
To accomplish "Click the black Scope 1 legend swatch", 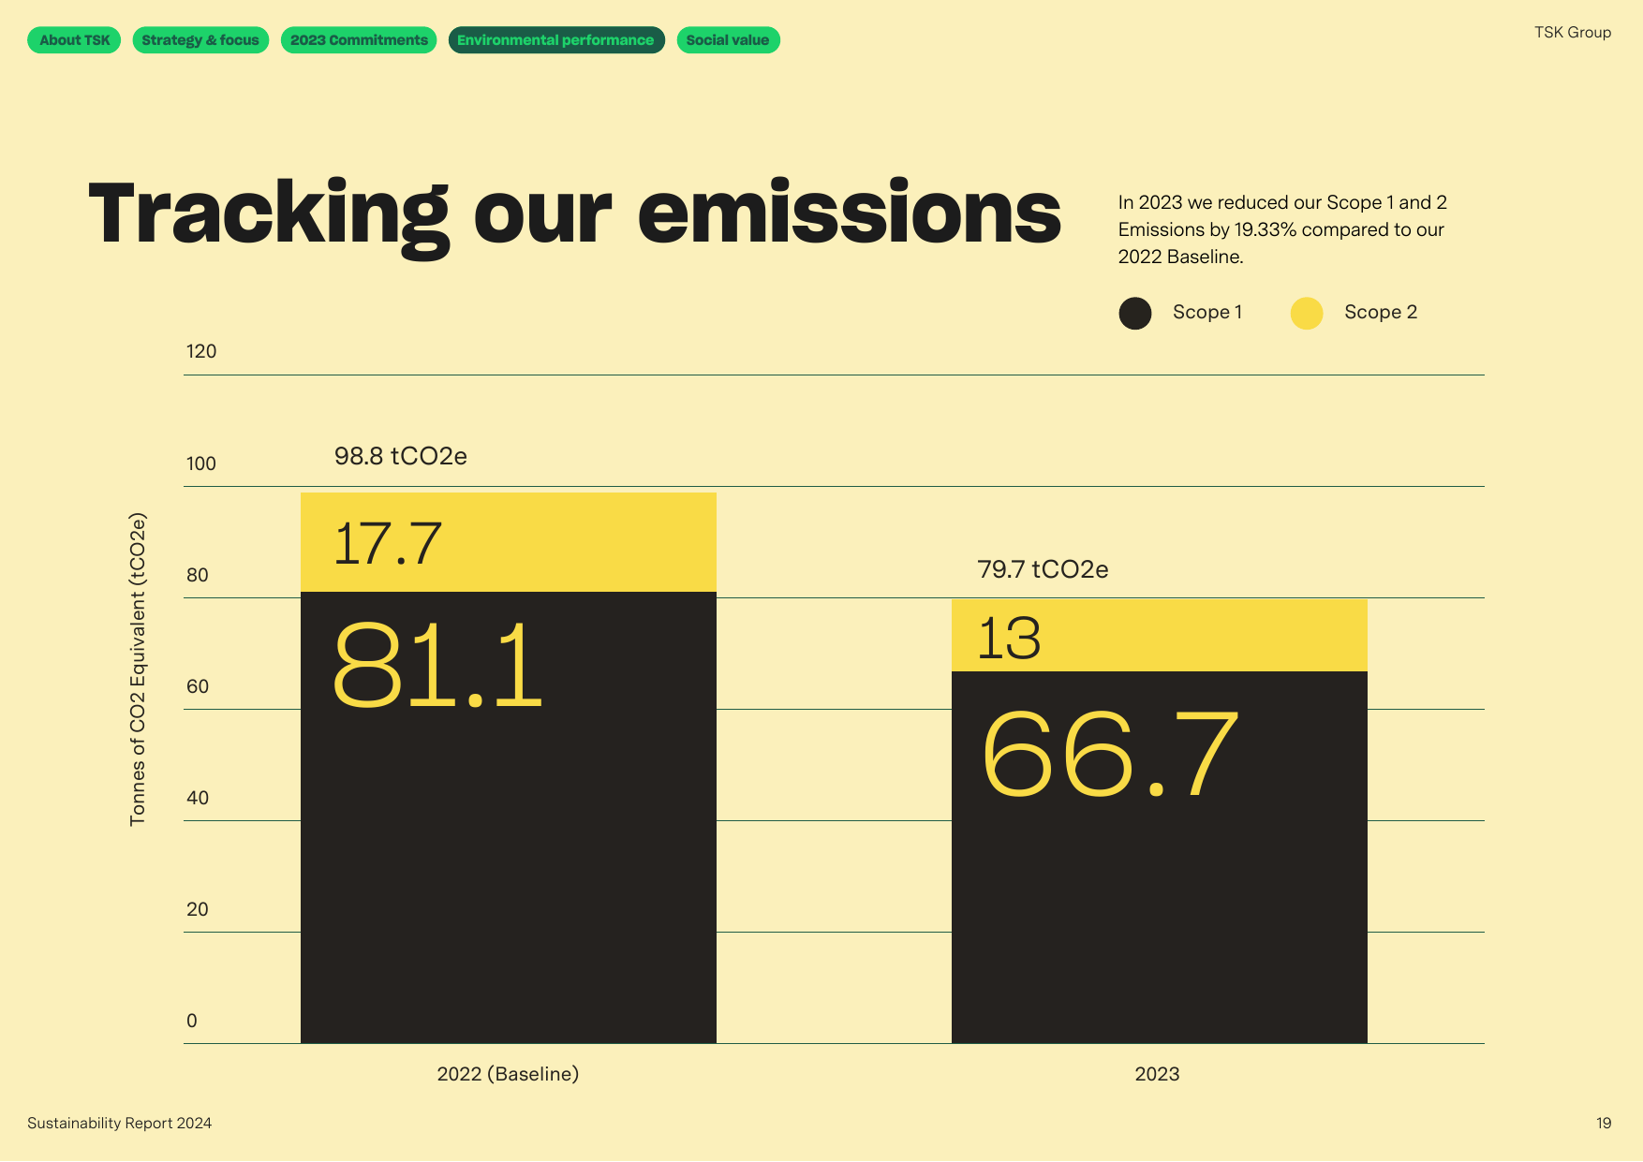I will (x=1135, y=314).
